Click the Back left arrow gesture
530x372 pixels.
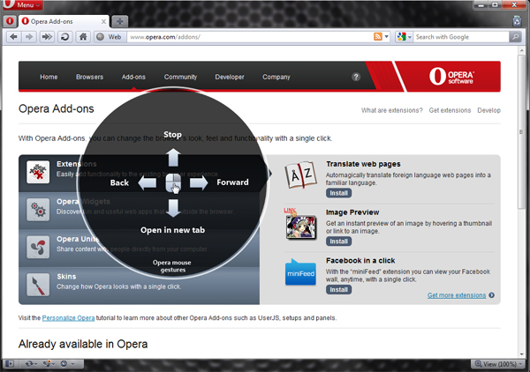coord(148,183)
